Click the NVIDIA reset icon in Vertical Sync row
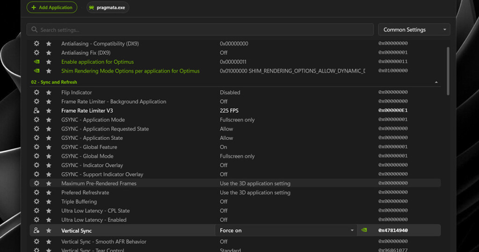This screenshot has height=252, width=479. [364, 230]
